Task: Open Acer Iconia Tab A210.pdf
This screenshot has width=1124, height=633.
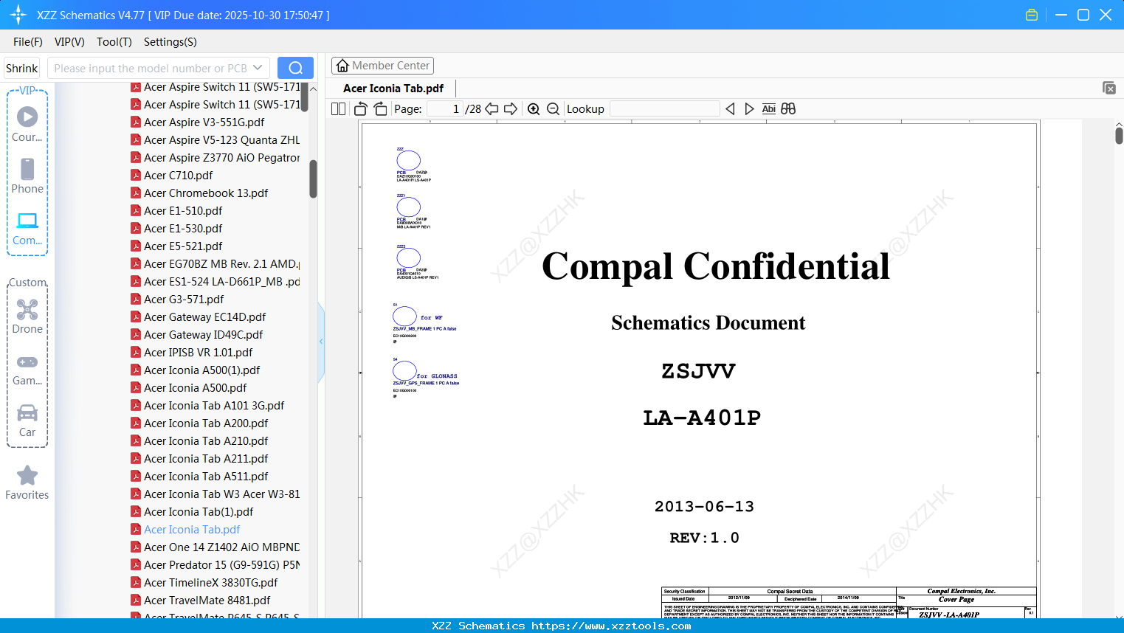Action: pyautogui.click(x=206, y=441)
